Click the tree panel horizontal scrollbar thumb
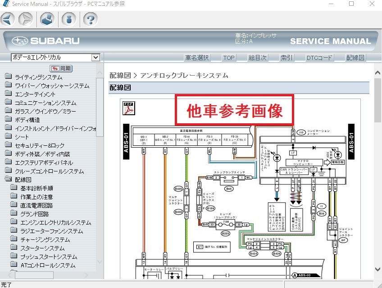382x288 pixels. point(34,275)
